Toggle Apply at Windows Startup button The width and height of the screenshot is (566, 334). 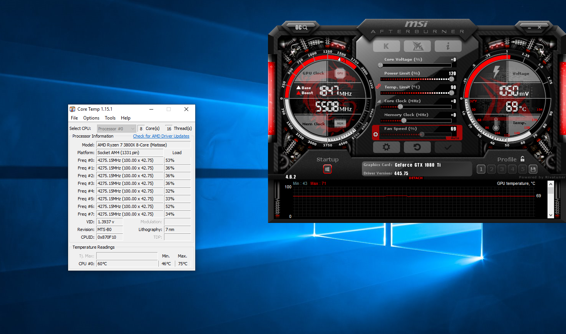[327, 169]
